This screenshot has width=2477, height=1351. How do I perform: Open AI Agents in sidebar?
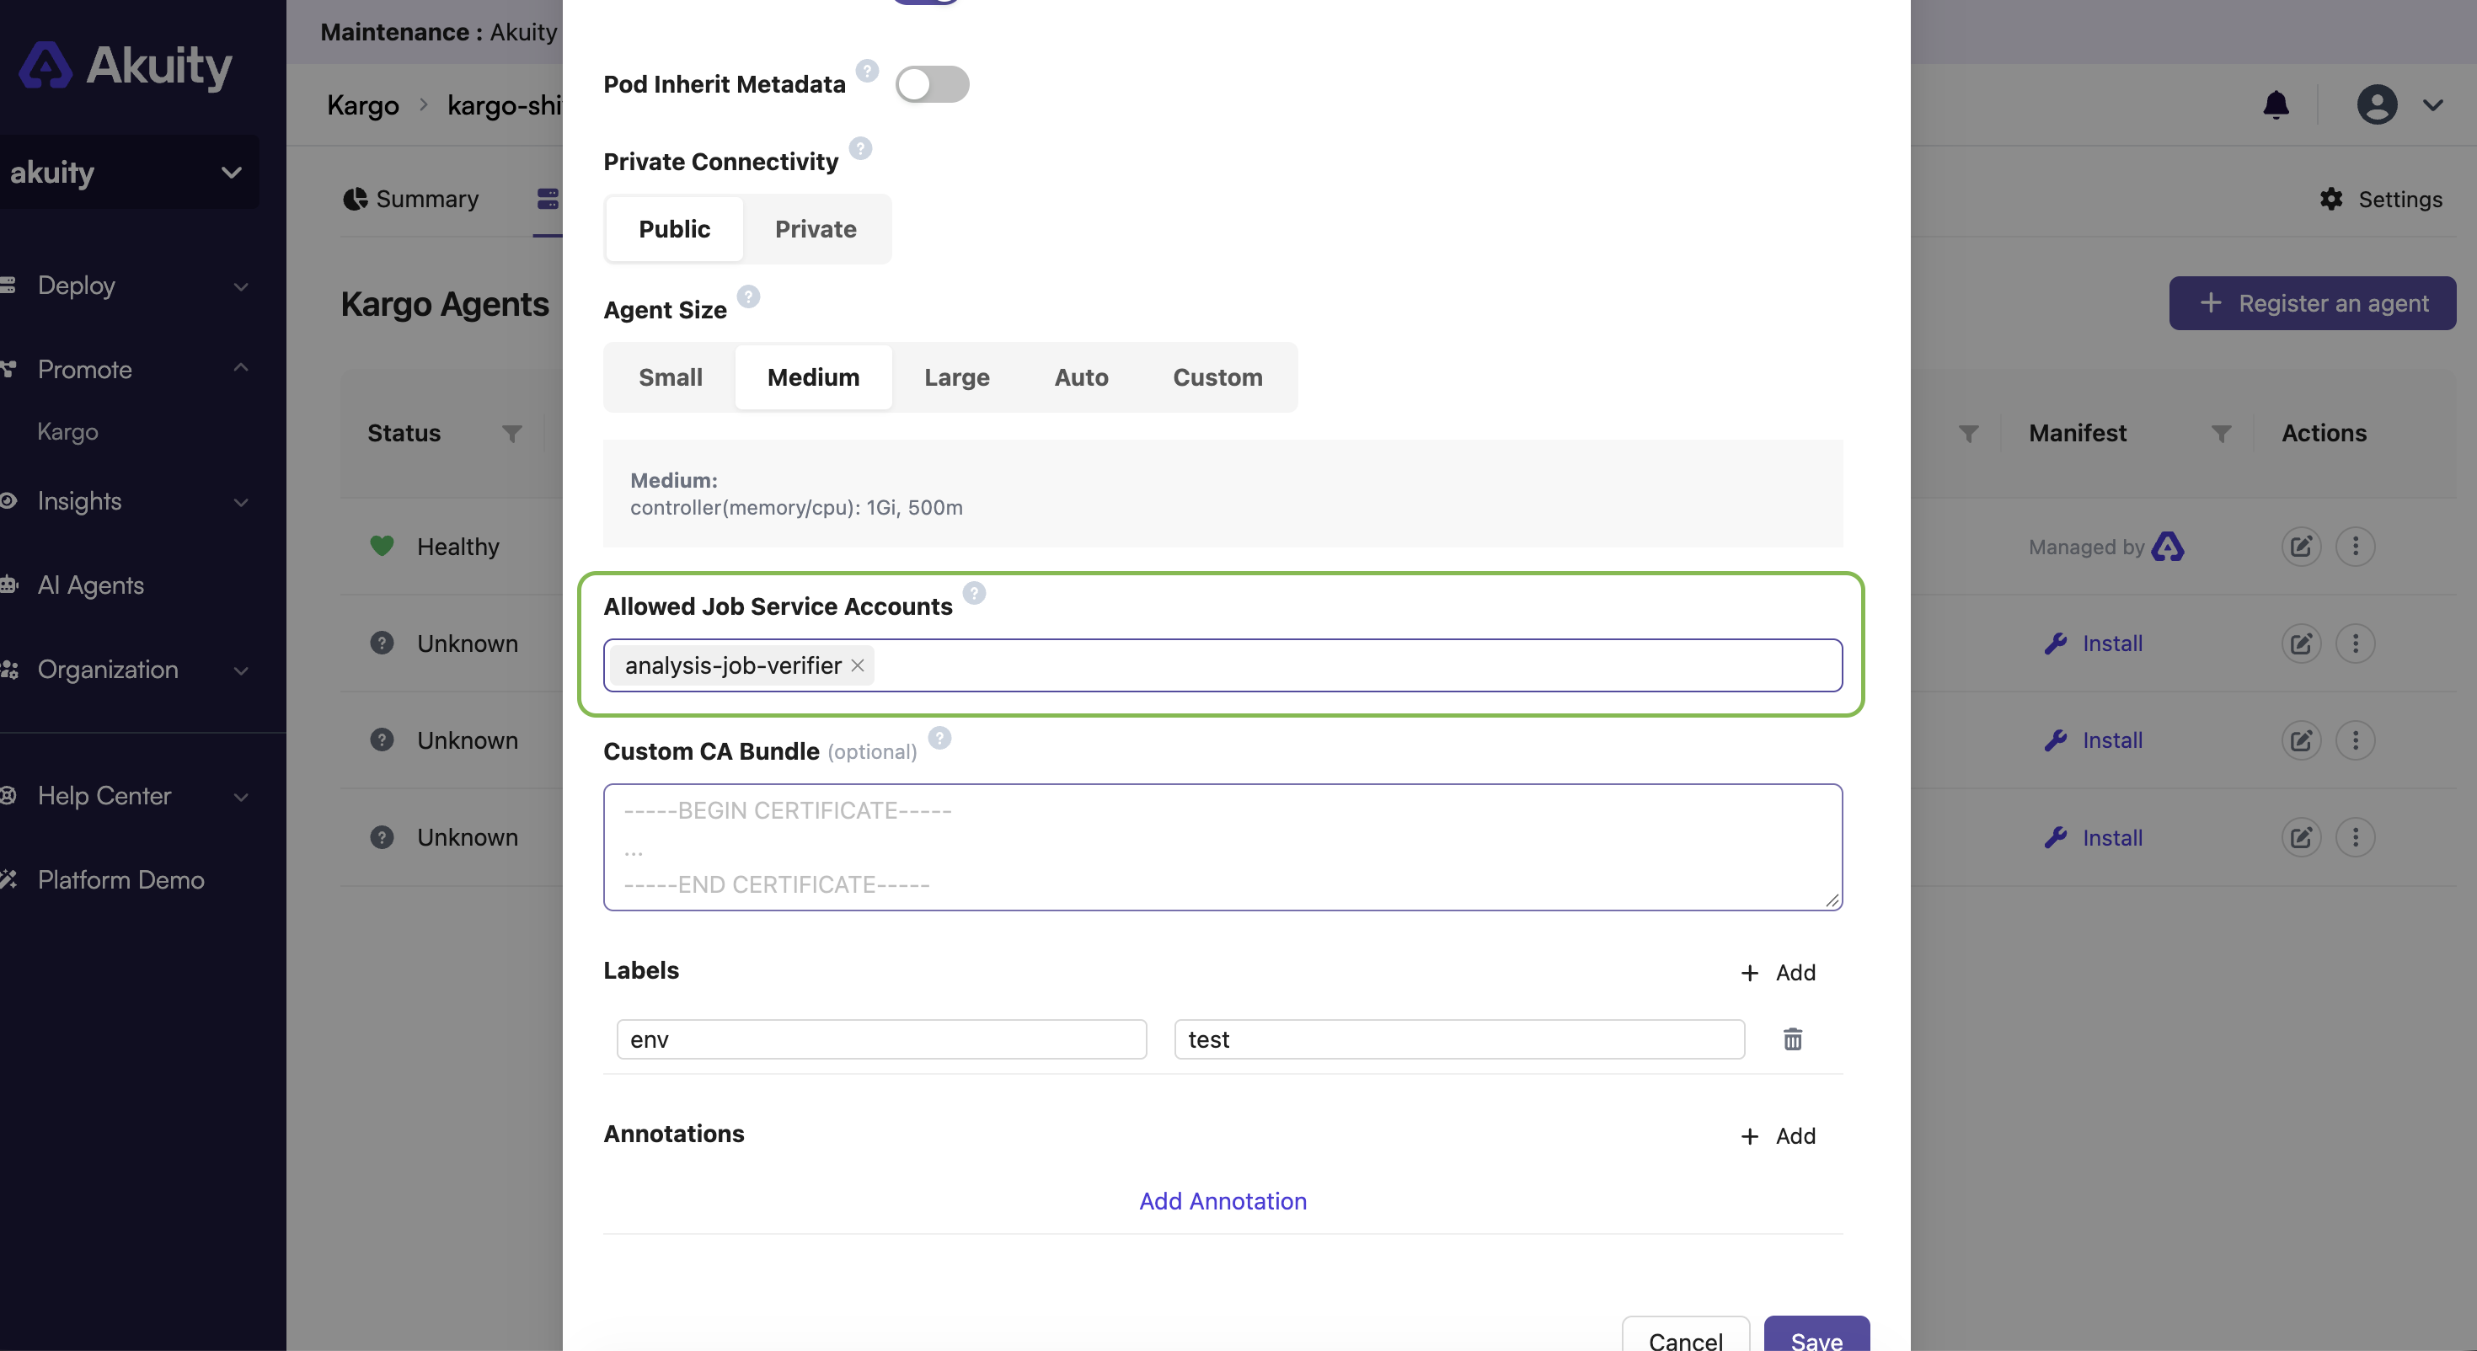[90, 585]
